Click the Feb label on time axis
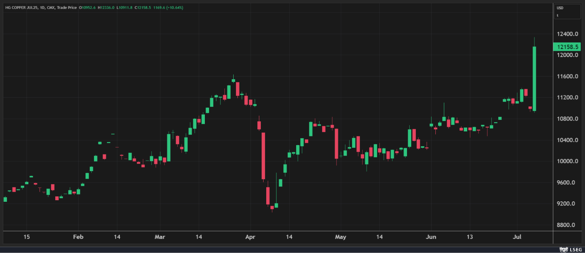The height and width of the screenshot is (253, 585). pyautogui.click(x=79, y=237)
